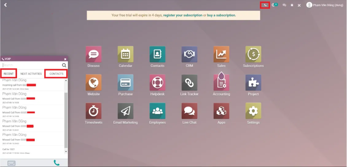Start a call with green phone icon
The width and height of the screenshot is (347, 167).
[57, 163]
